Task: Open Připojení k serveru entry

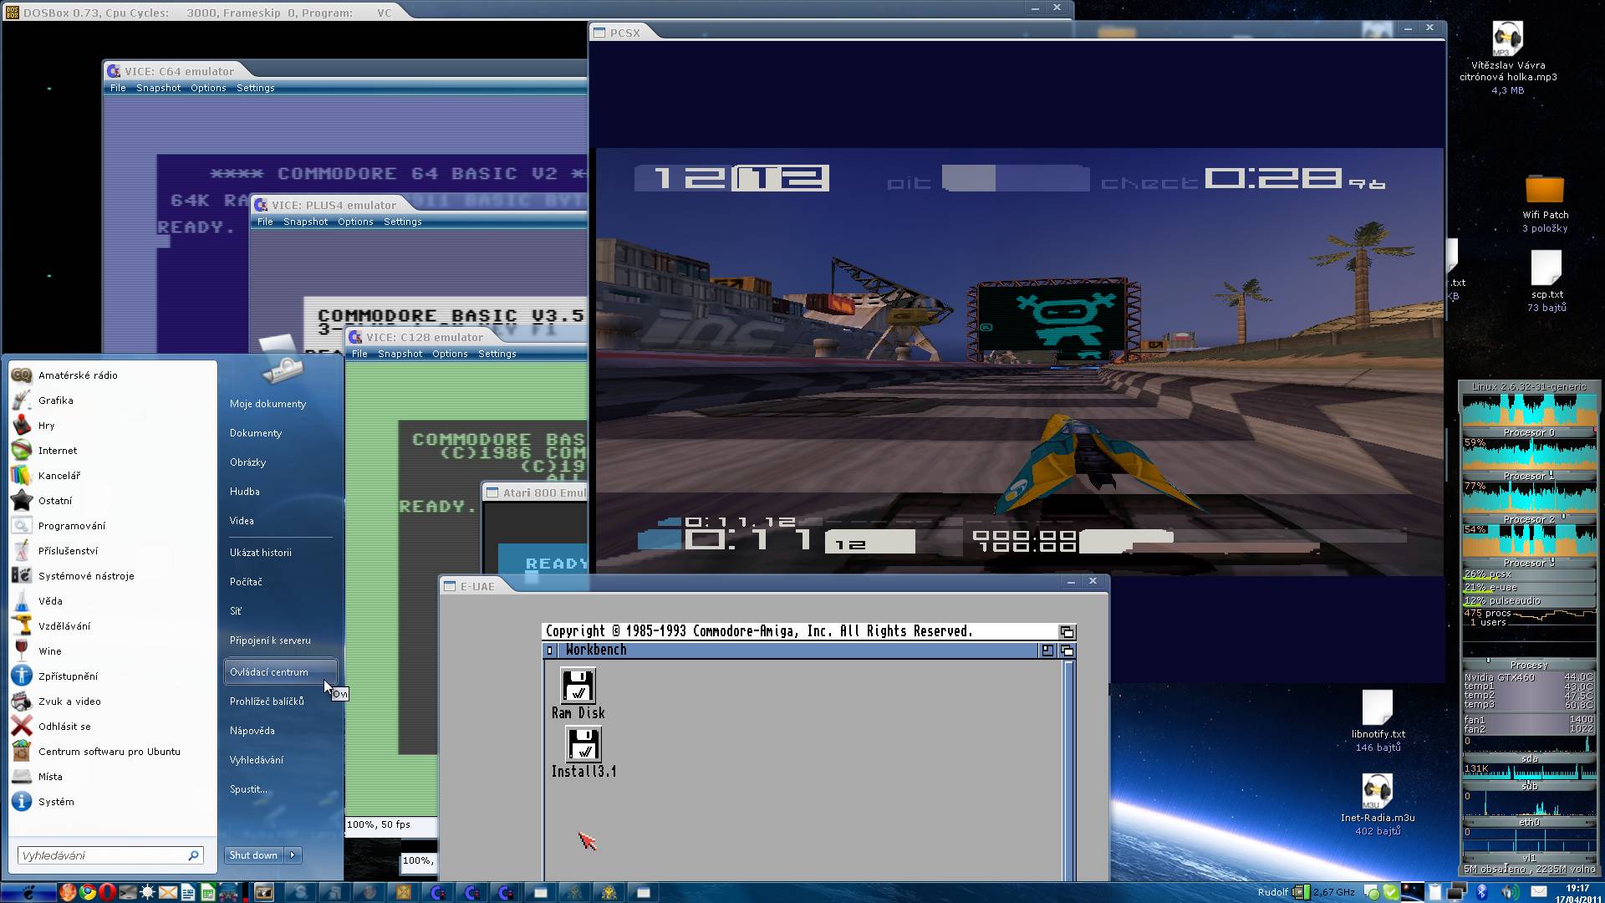Action: pos(270,640)
